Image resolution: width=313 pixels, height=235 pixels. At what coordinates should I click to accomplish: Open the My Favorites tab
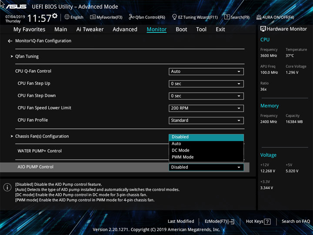tap(30, 30)
